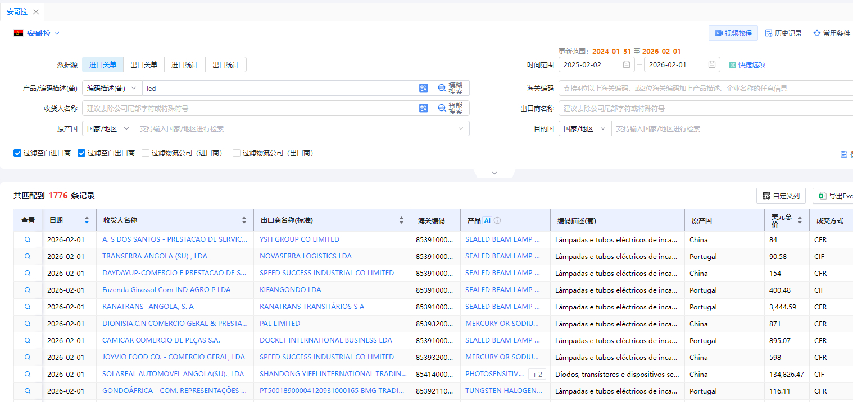Image resolution: width=853 pixels, height=402 pixels.
Task: Click the translate icon in product description field
Action: [423, 88]
